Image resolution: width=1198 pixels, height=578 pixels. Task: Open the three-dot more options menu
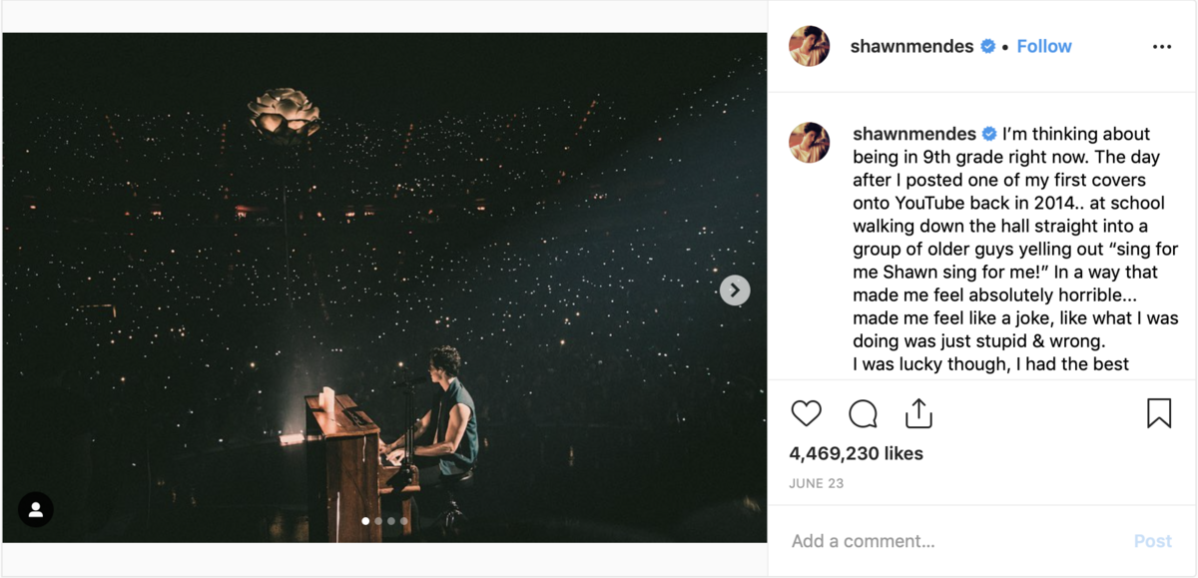point(1162,47)
